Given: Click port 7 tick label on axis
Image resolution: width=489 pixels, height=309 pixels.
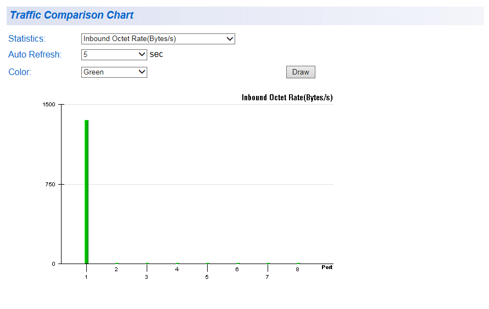Looking at the screenshot, I should point(267,277).
